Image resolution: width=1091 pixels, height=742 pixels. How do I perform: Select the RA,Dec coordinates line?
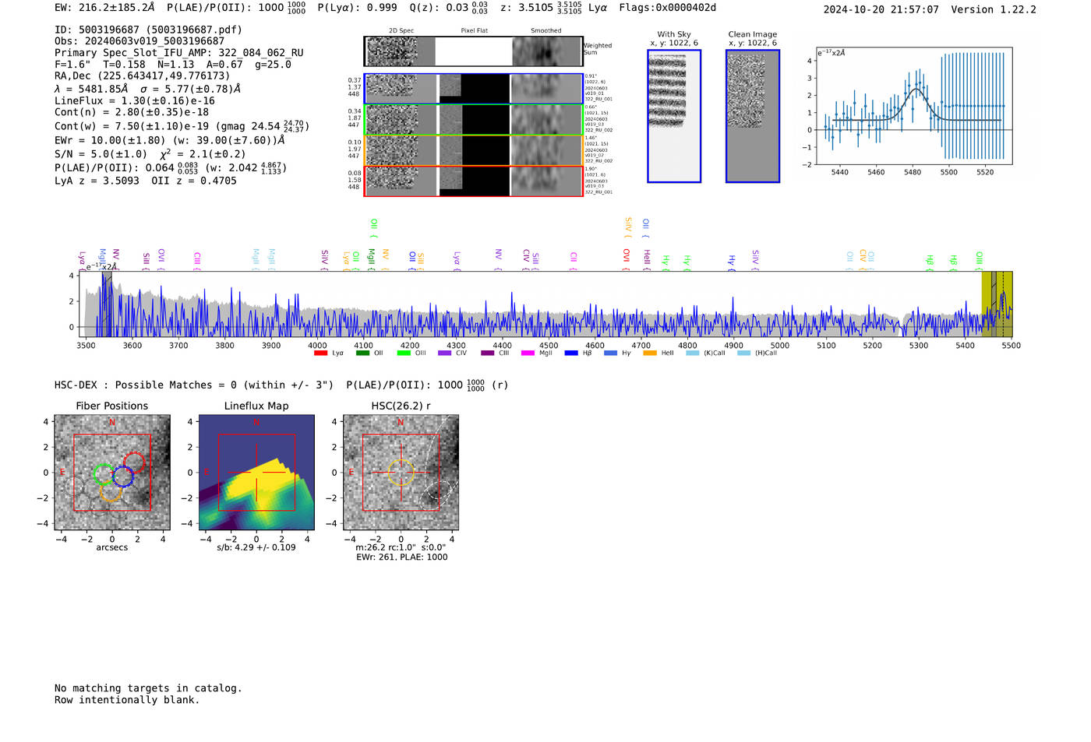pos(143,76)
